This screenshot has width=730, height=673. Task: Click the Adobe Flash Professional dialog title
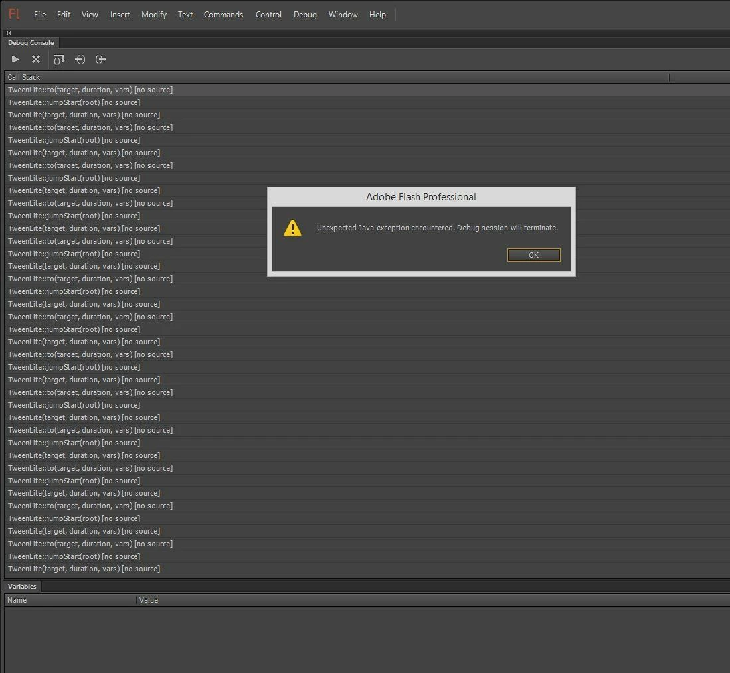[x=421, y=197]
